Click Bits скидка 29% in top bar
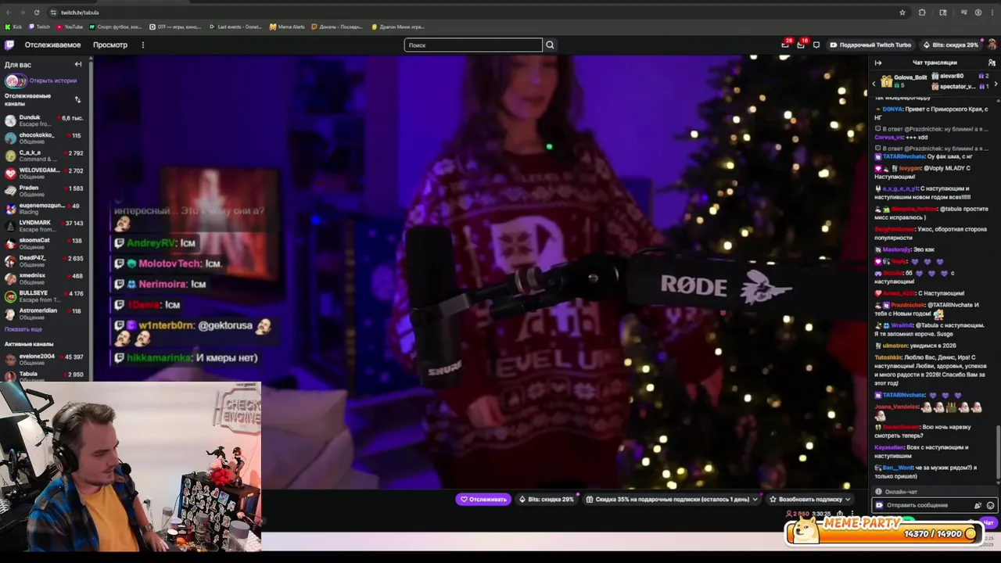Viewport: 1001px width, 563px height. (x=950, y=45)
